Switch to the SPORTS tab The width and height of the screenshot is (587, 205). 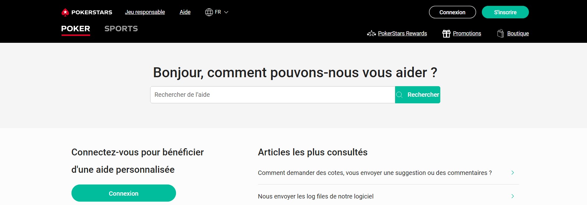(121, 29)
